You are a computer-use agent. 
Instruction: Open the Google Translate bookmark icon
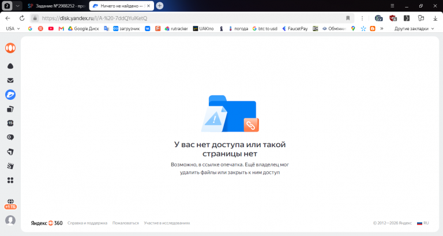pos(106,28)
